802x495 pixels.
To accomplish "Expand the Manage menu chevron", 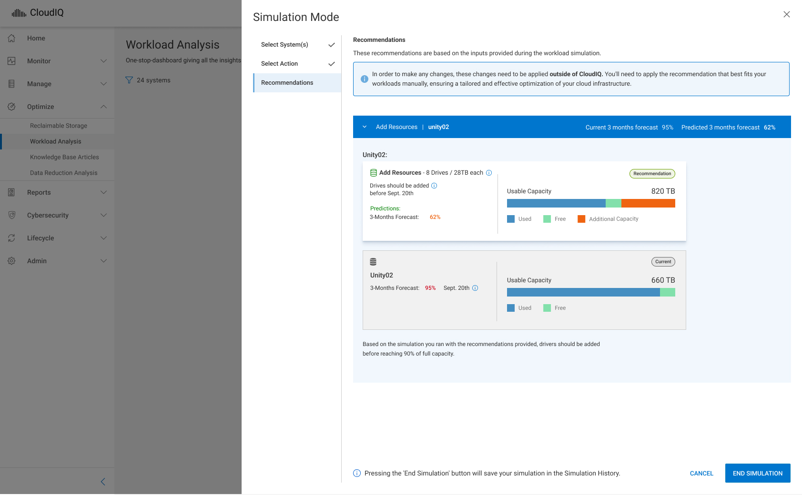I will (x=103, y=84).
